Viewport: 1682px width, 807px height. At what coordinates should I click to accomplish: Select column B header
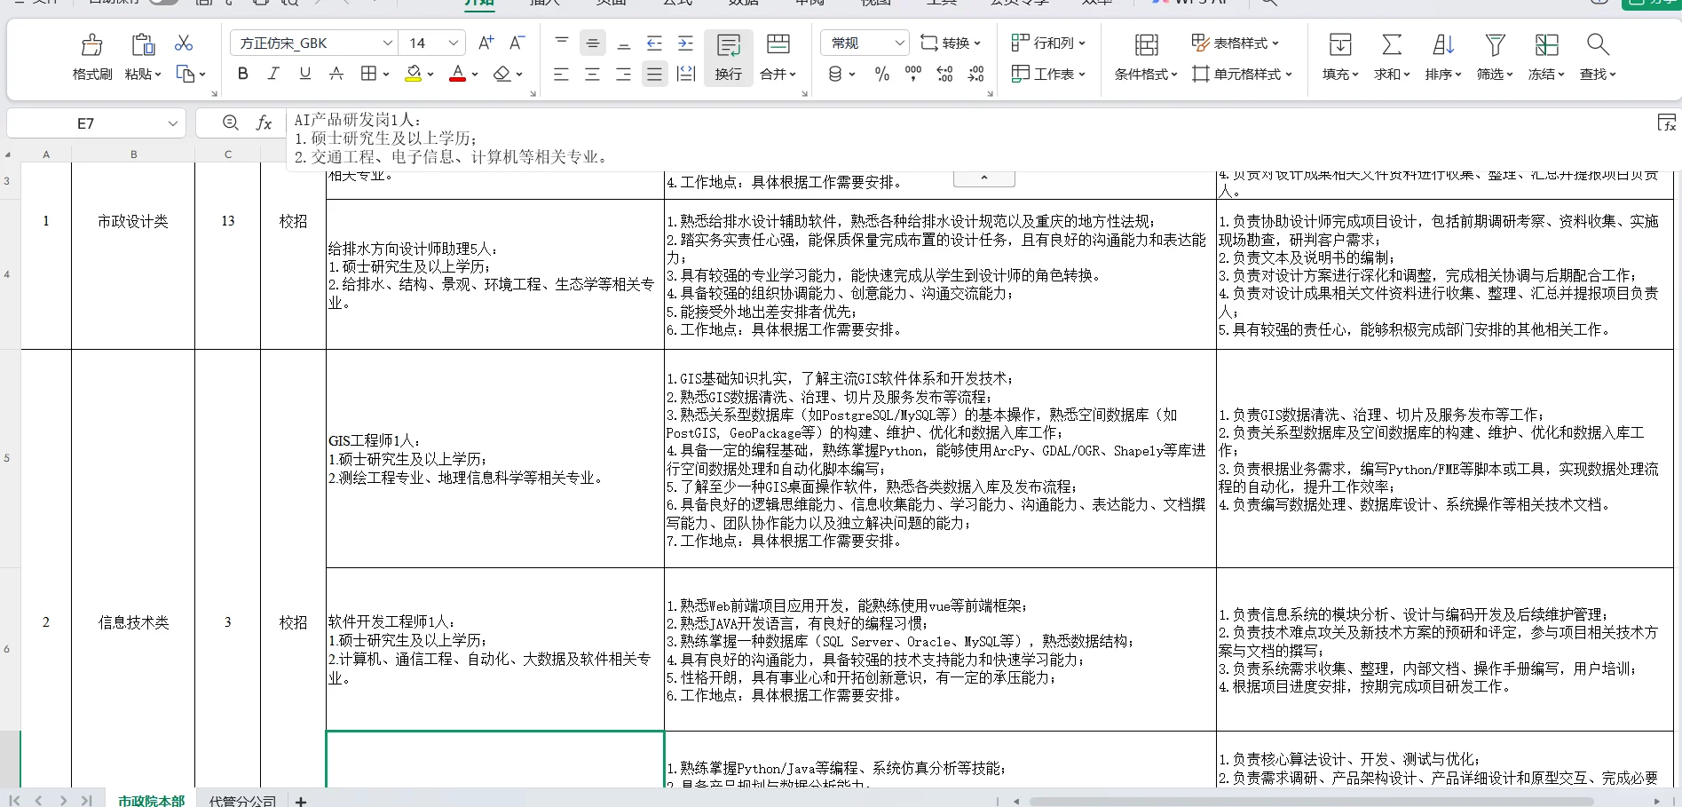point(133,154)
